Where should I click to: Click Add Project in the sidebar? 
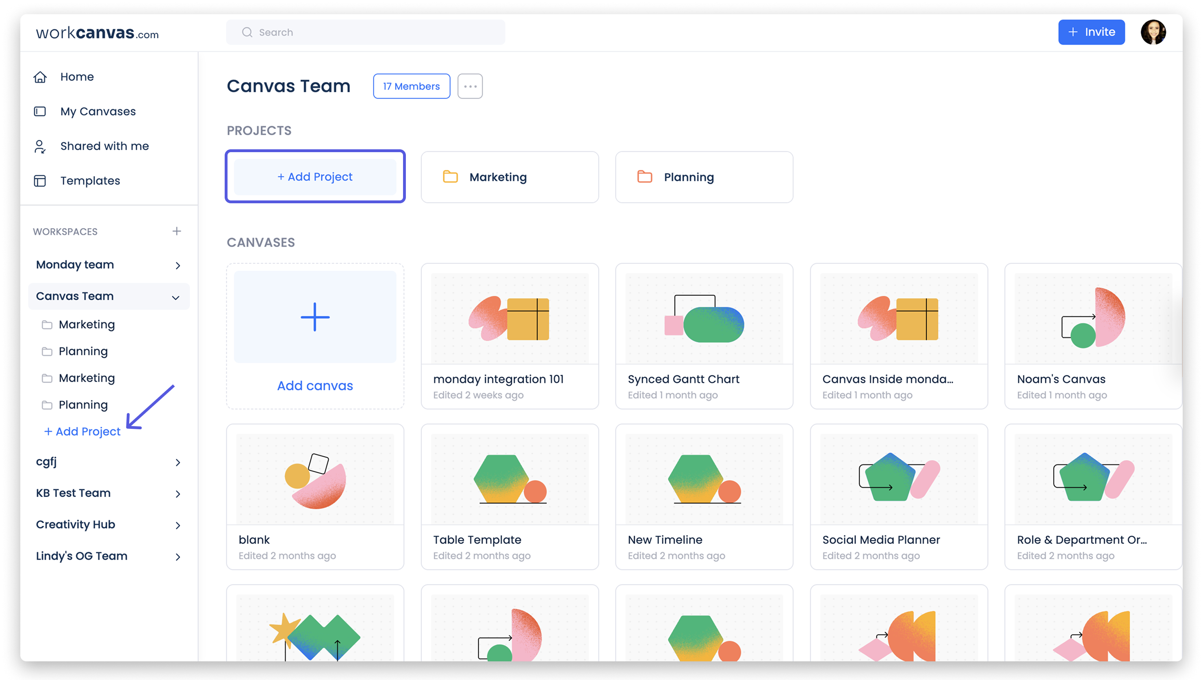pos(82,431)
